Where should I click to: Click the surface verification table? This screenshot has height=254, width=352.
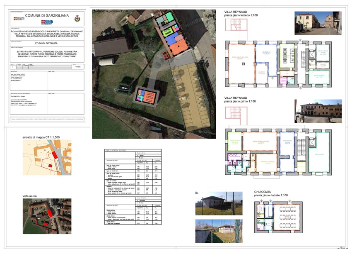tap(133, 187)
